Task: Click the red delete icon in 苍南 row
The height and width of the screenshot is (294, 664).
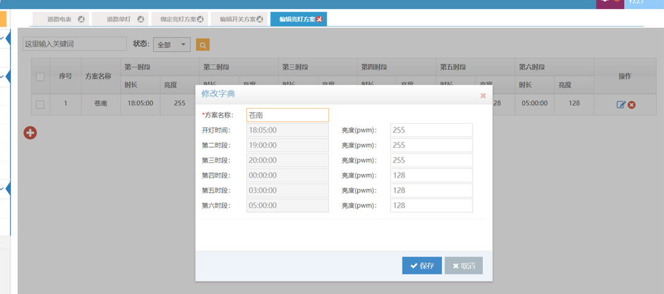Action: tap(631, 104)
